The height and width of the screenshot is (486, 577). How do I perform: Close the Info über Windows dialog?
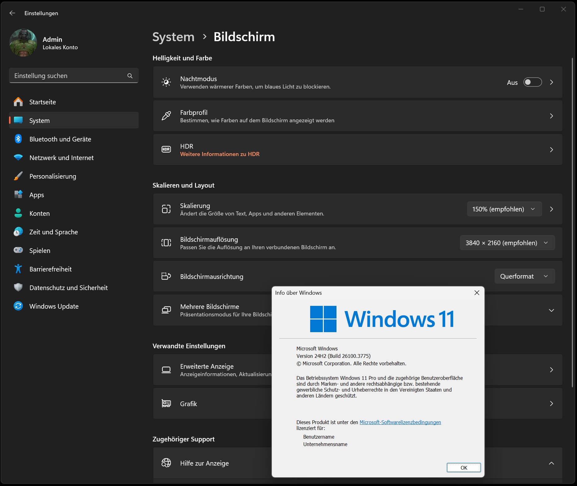[477, 293]
